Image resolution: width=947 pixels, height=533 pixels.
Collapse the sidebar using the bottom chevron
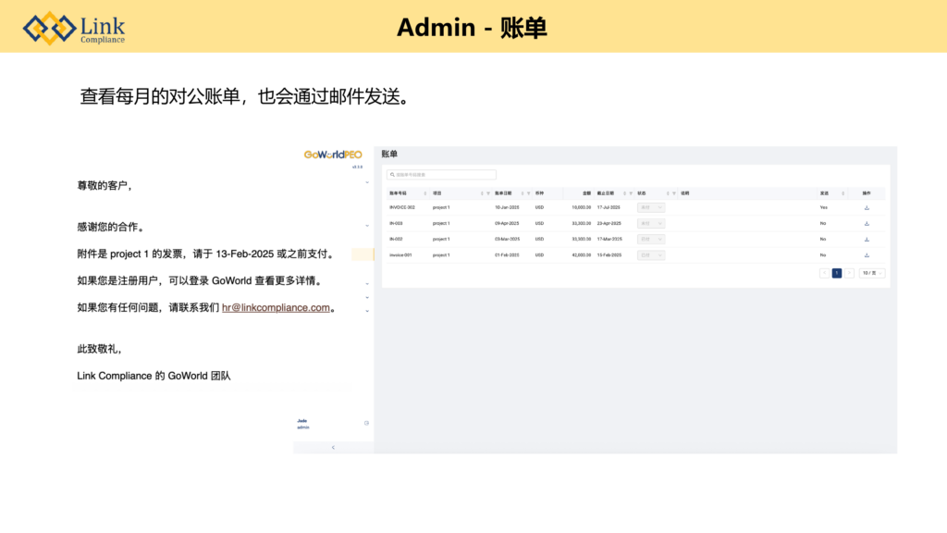coord(333,447)
